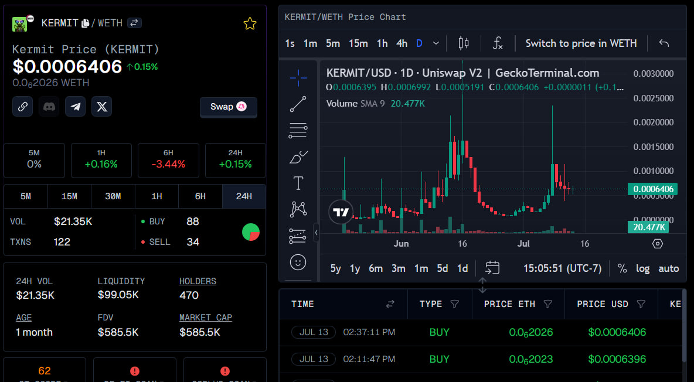Click the Swap button
The width and height of the screenshot is (694, 382).
click(229, 107)
